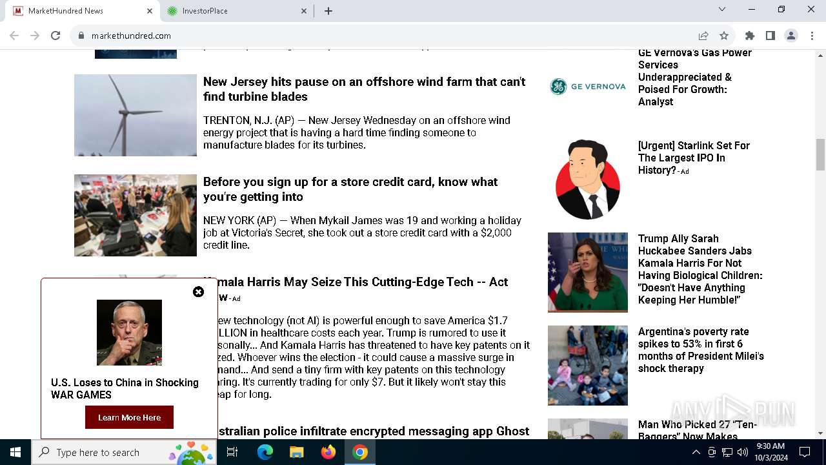826x465 pixels.
Task: Click the Sarah Huckabee Sanders photo
Action: point(588,273)
